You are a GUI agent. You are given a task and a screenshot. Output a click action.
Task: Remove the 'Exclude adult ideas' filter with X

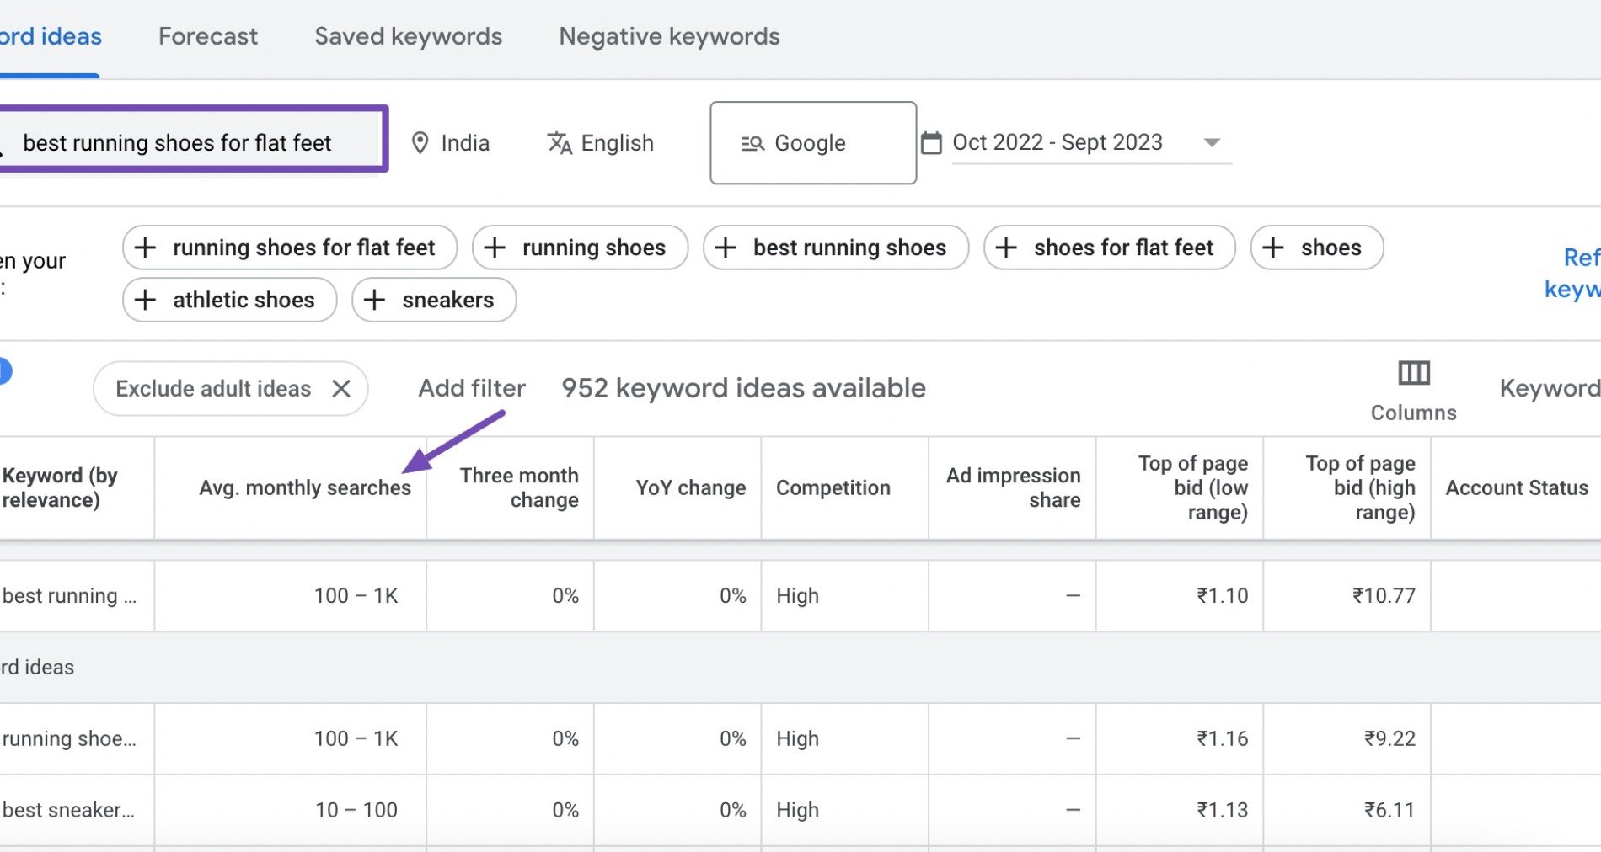pyautogui.click(x=341, y=388)
